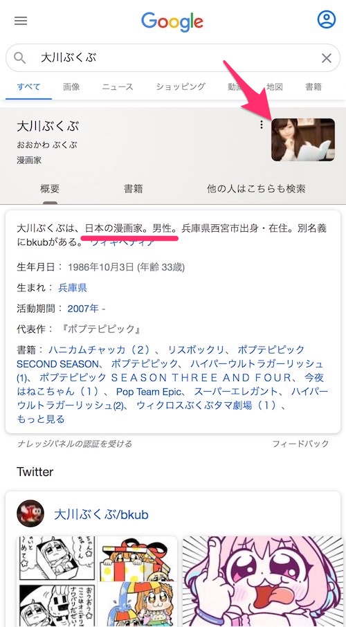Select the 画像 tab

[x=71, y=87]
